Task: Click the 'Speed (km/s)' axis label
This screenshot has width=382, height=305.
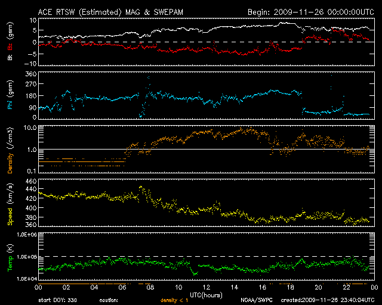Action: pos(10,204)
